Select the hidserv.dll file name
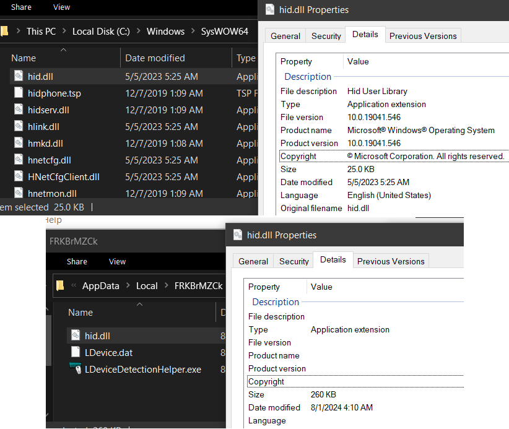 [48, 110]
